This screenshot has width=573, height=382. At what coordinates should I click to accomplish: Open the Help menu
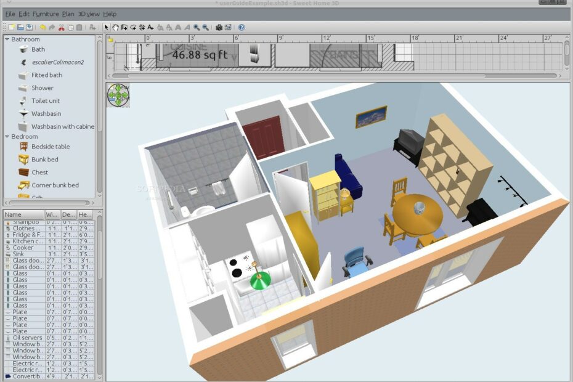click(x=110, y=14)
